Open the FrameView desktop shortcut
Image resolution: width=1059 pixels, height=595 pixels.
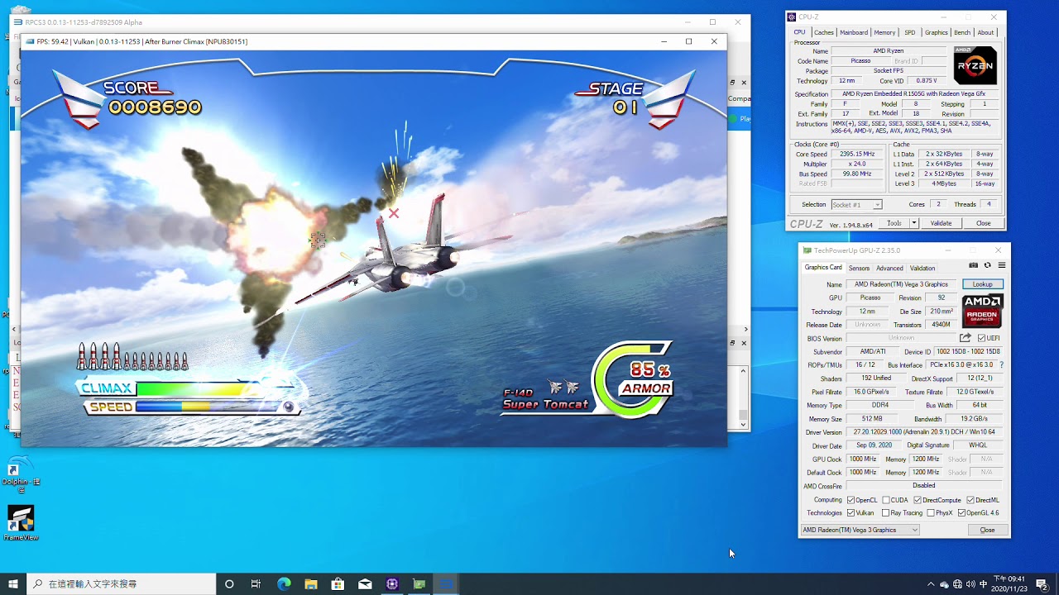tap(21, 523)
